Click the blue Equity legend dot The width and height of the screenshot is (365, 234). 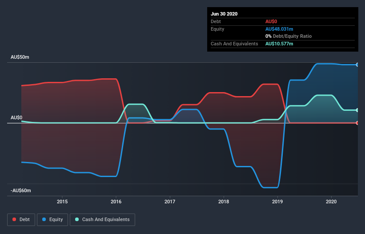pyautogui.click(x=44, y=219)
